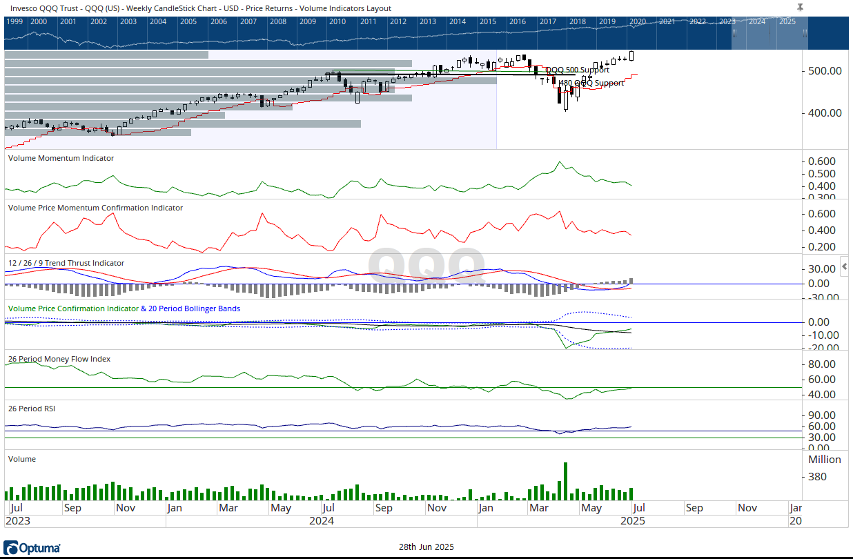Jump to 2014 in the overview timeline

(457, 21)
